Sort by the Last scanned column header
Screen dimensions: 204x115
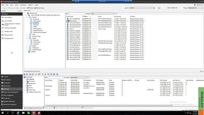point(118,17)
